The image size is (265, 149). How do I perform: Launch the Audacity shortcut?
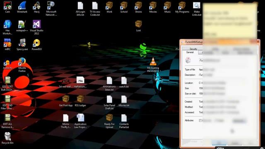coord(7,63)
